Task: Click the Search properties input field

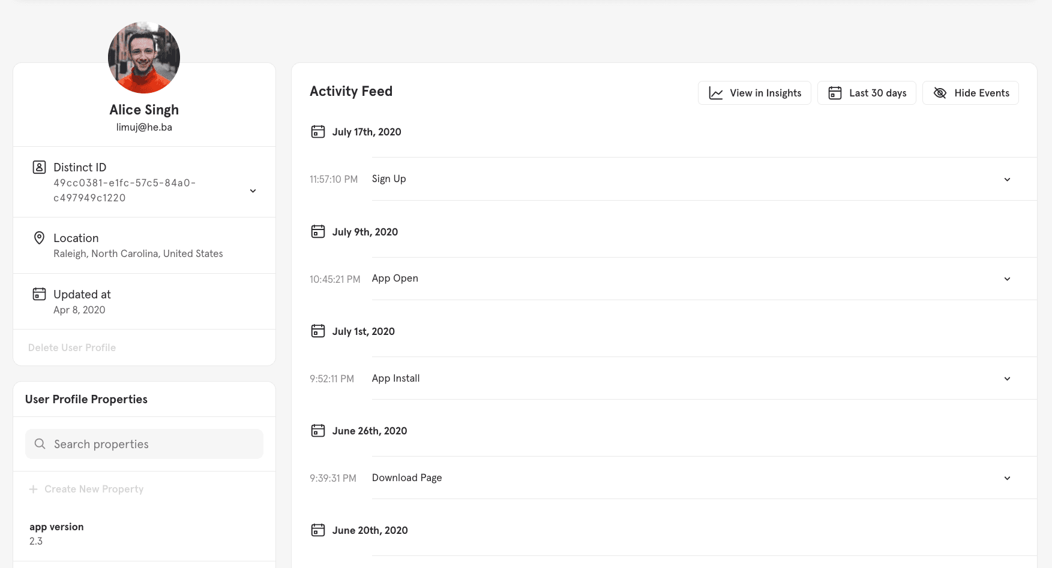Action: coord(143,444)
